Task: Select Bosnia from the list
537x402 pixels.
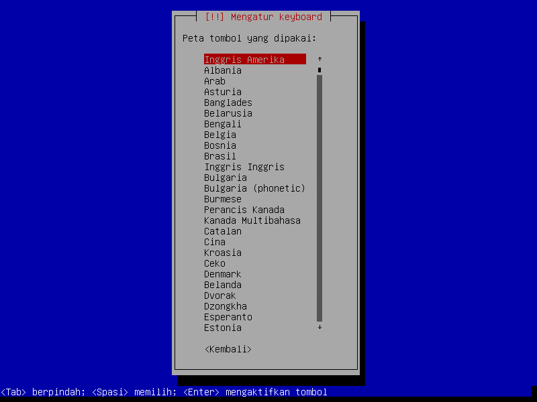Action: tap(220, 145)
